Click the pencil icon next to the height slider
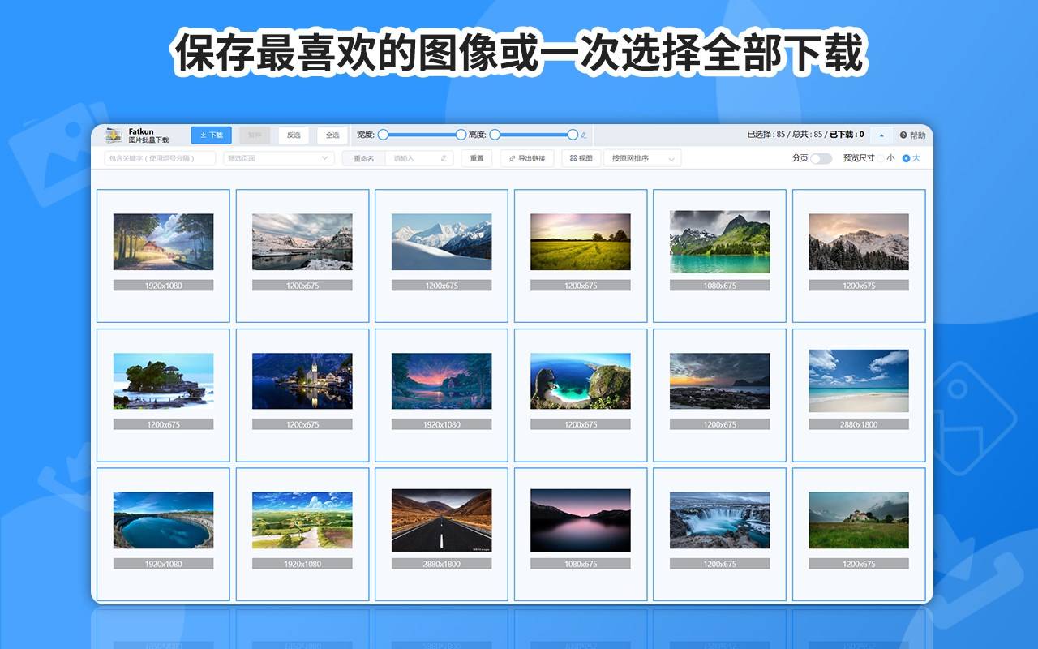 pos(583,135)
